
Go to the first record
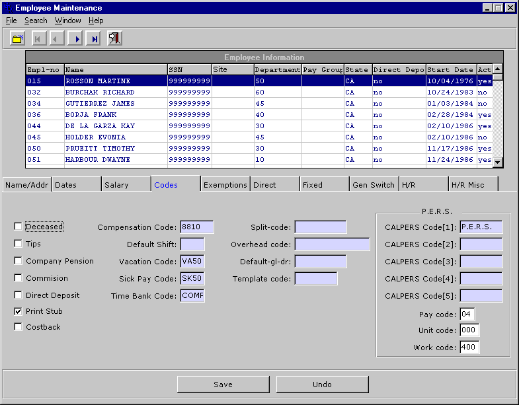coord(38,39)
